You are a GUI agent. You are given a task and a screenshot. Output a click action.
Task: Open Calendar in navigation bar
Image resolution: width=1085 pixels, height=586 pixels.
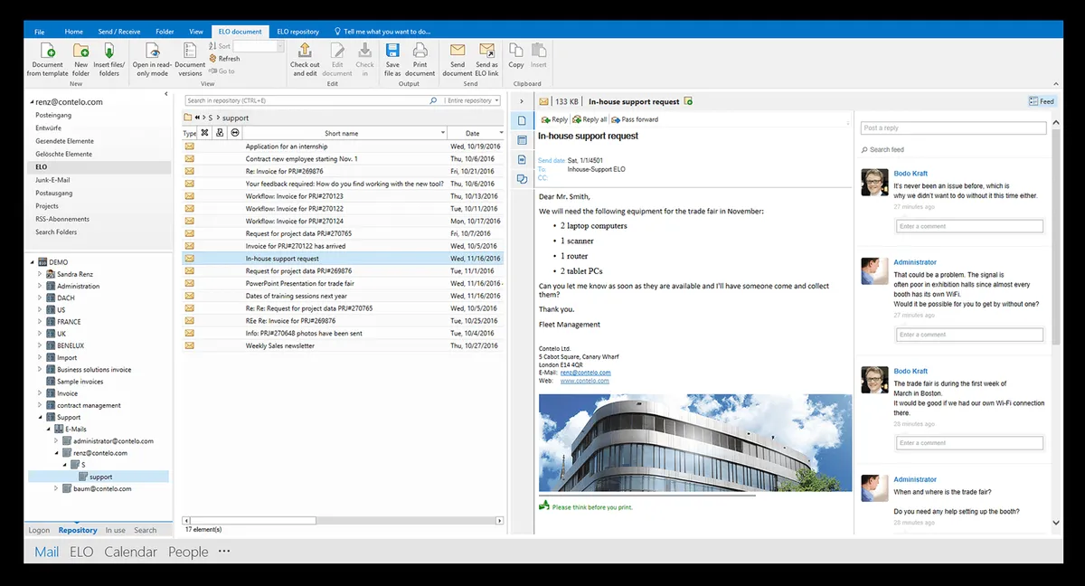pos(130,552)
